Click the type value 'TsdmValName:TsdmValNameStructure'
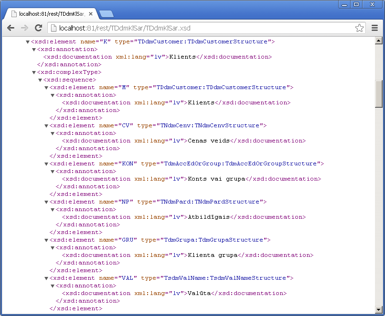This screenshot has height=316, width=385. click(x=225, y=278)
